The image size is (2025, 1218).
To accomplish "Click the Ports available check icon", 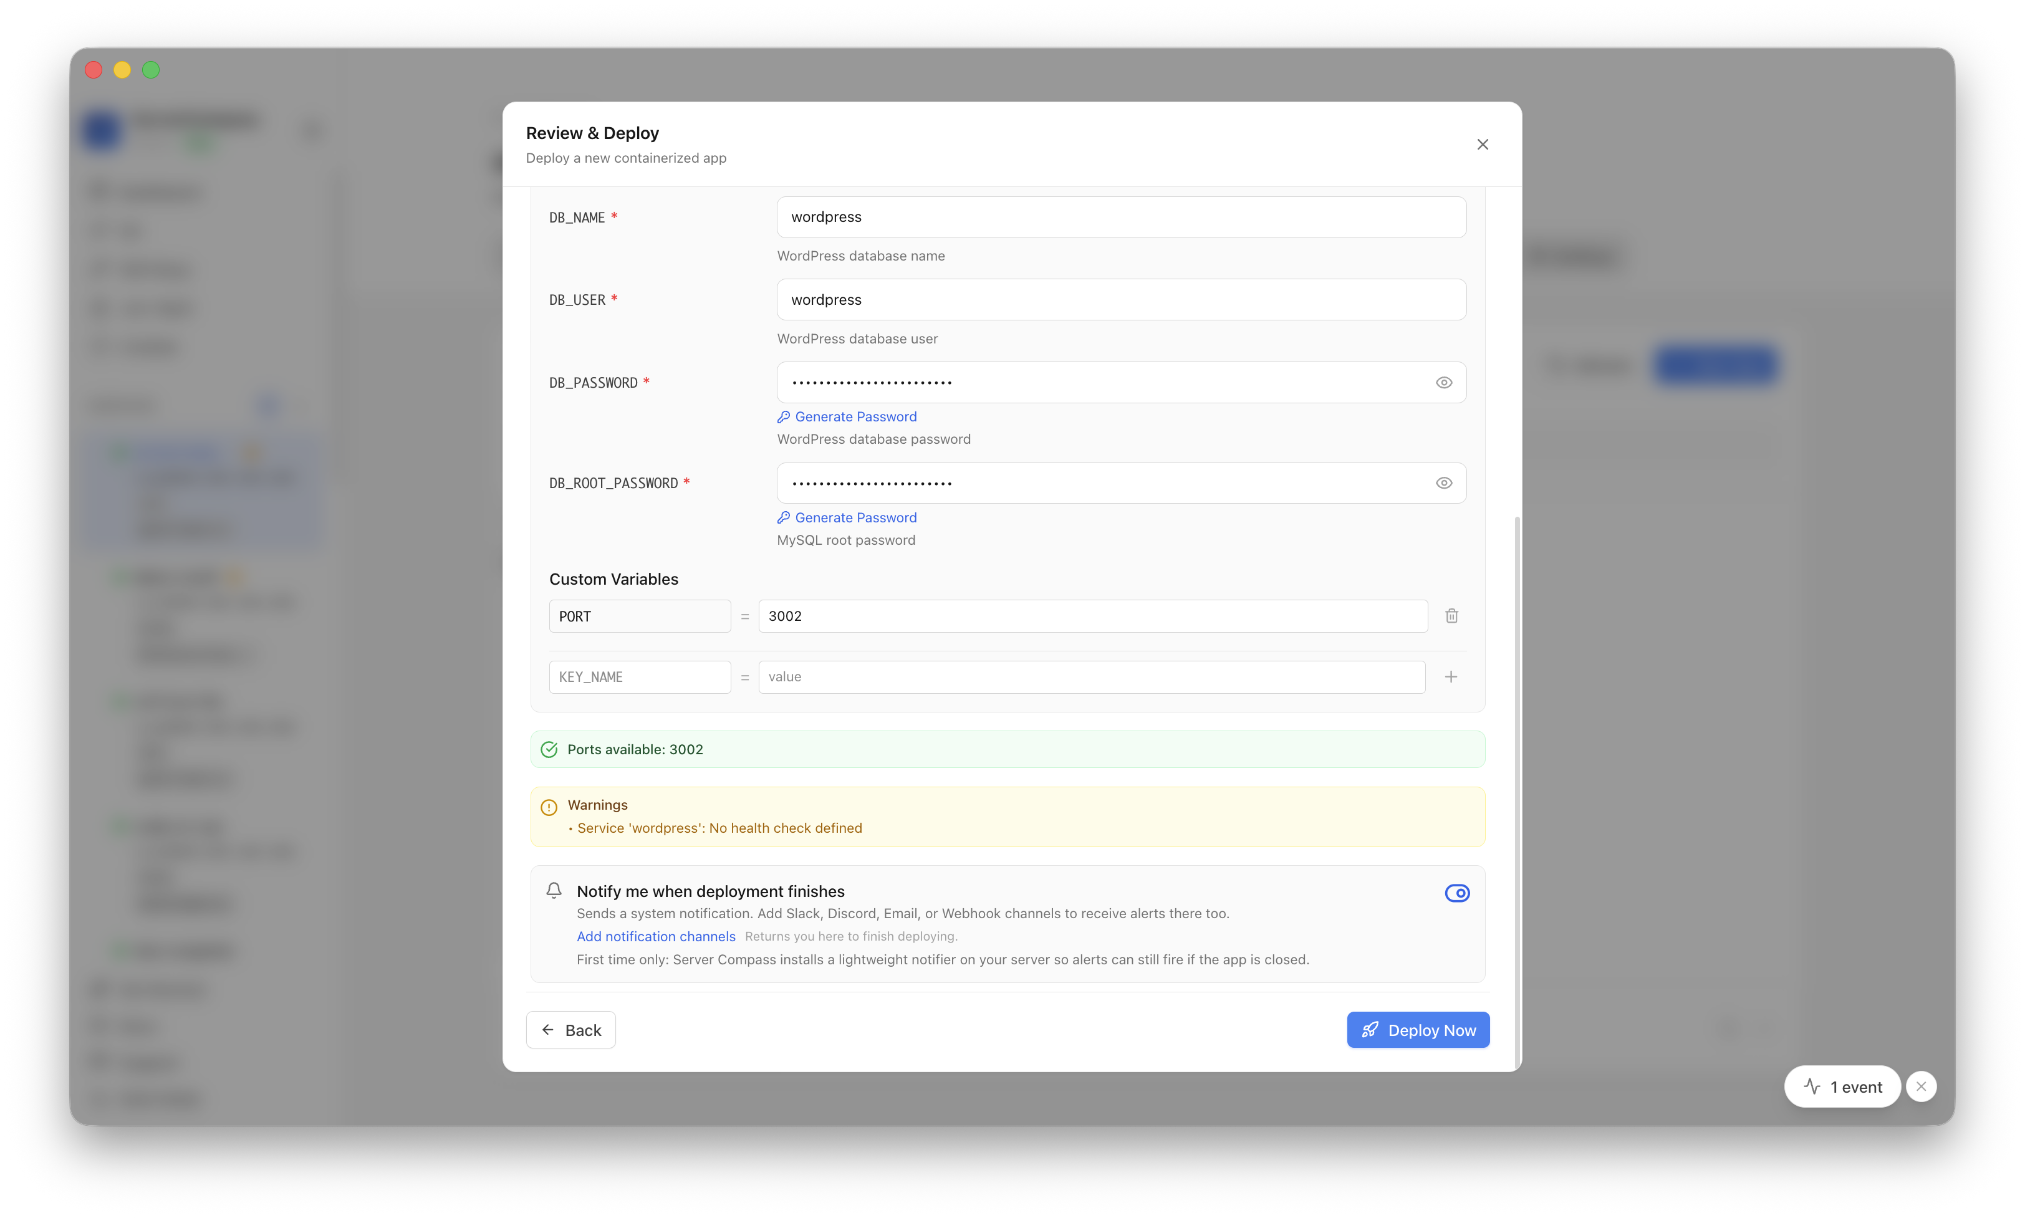I will [549, 749].
